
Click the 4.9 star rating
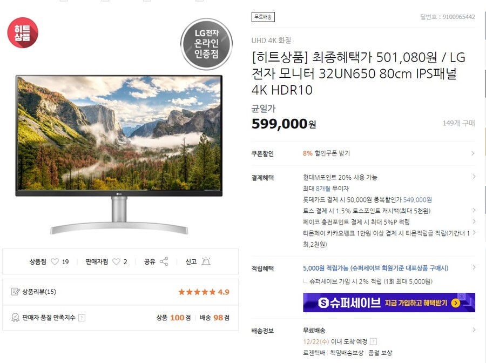(204, 292)
